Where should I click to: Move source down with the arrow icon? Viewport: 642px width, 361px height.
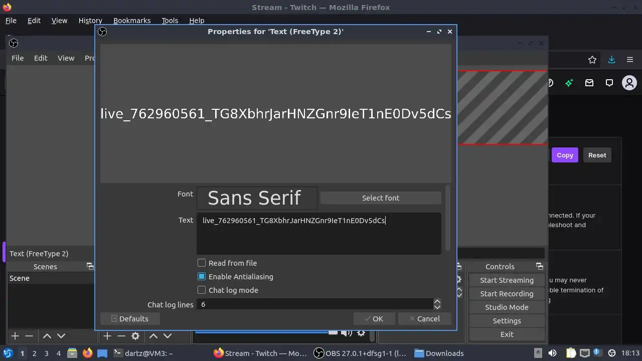click(x=168, y=336)
